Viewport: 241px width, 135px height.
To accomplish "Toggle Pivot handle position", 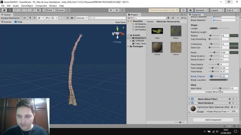I will tap(48, 10).
